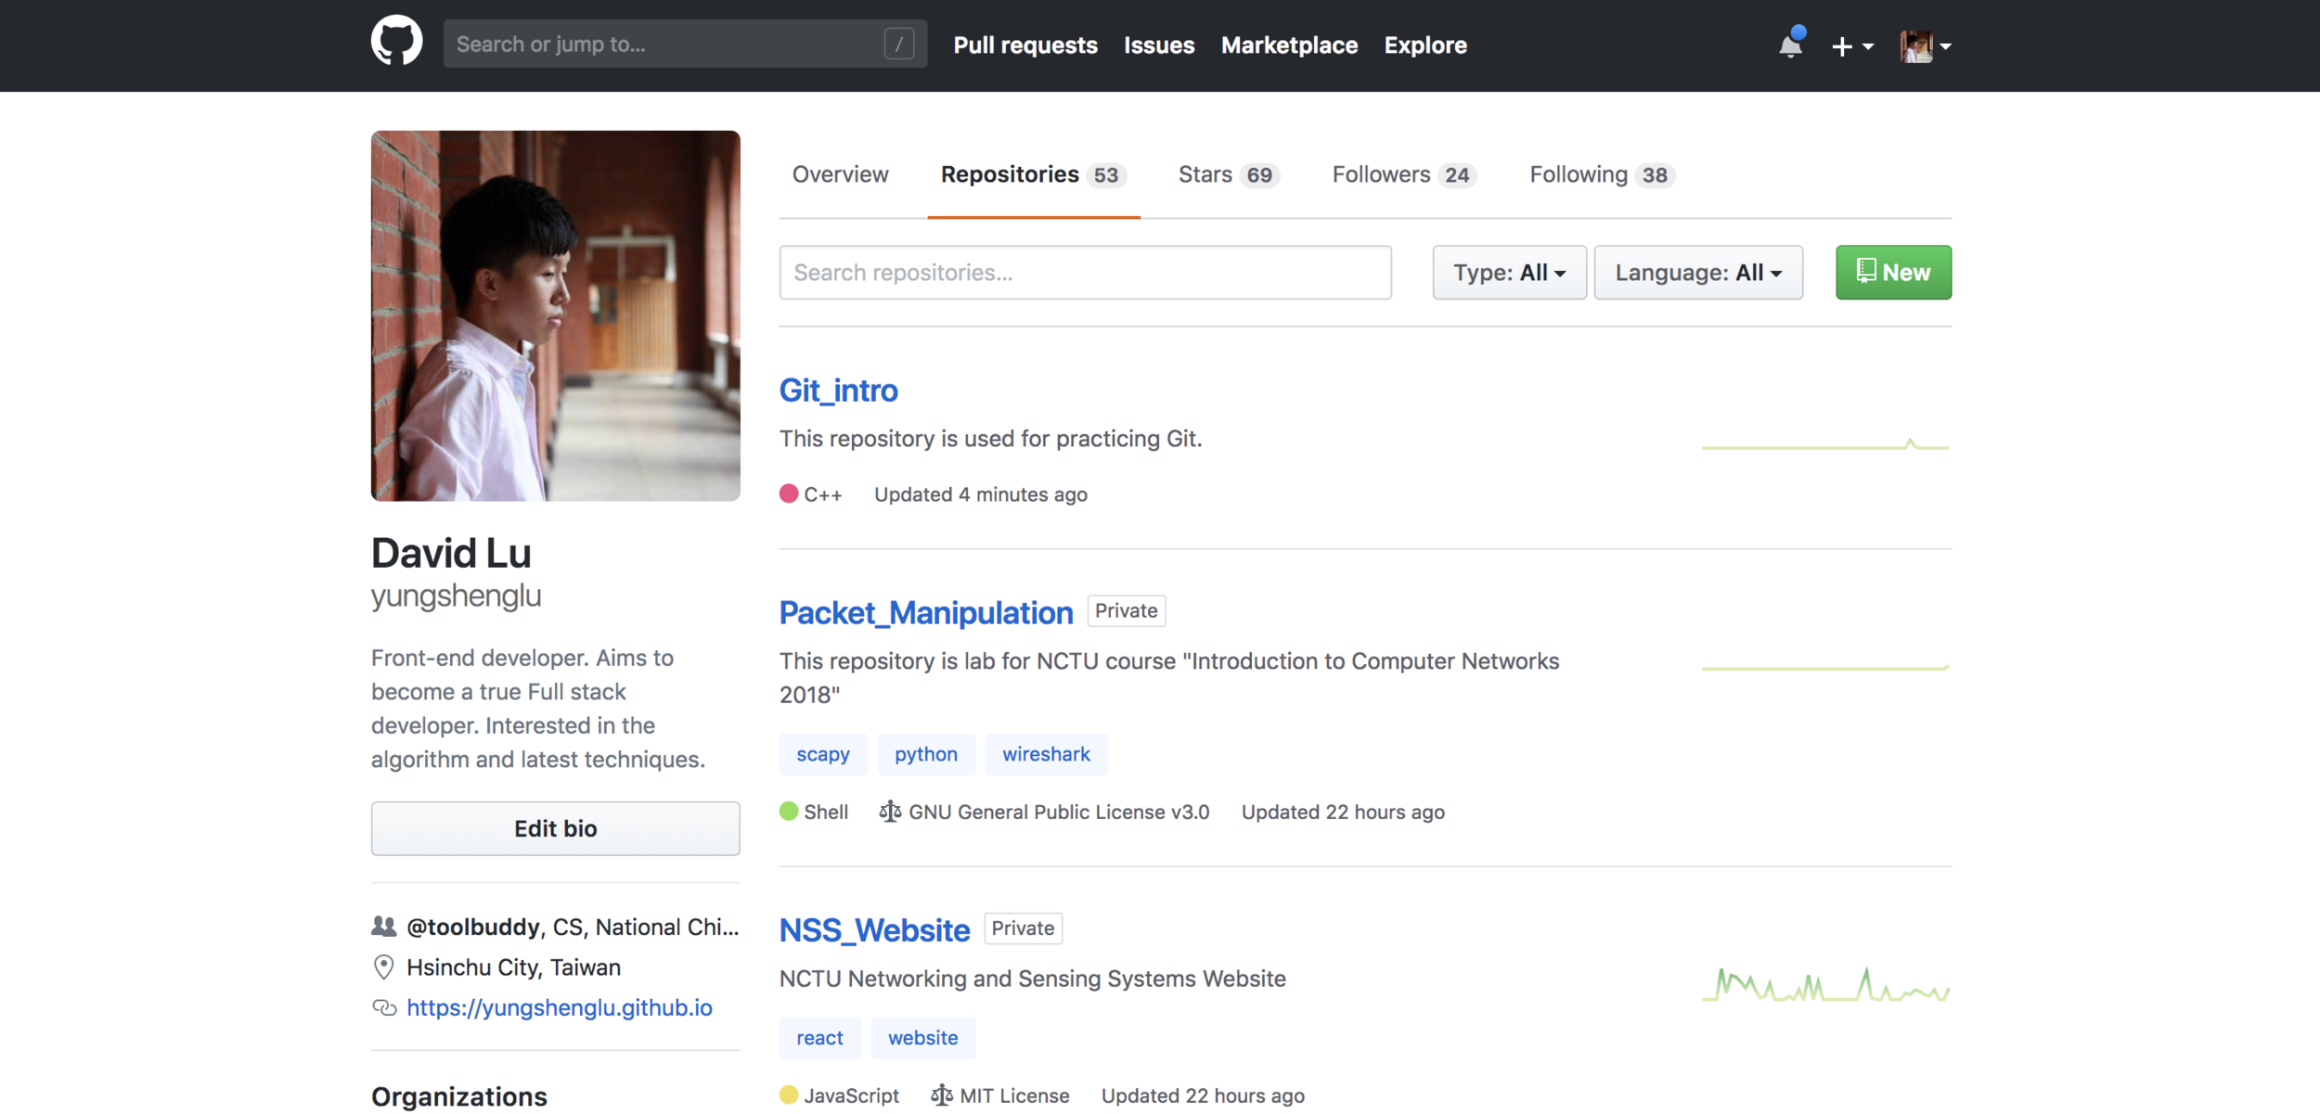
Task: Click the link icon beside website URL
Action: tap(384, 1007)
